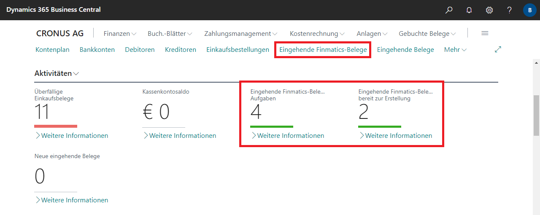540x215 pixels.
Task: Open the hamburger menu icon
Action: click(x=485, y=33)
